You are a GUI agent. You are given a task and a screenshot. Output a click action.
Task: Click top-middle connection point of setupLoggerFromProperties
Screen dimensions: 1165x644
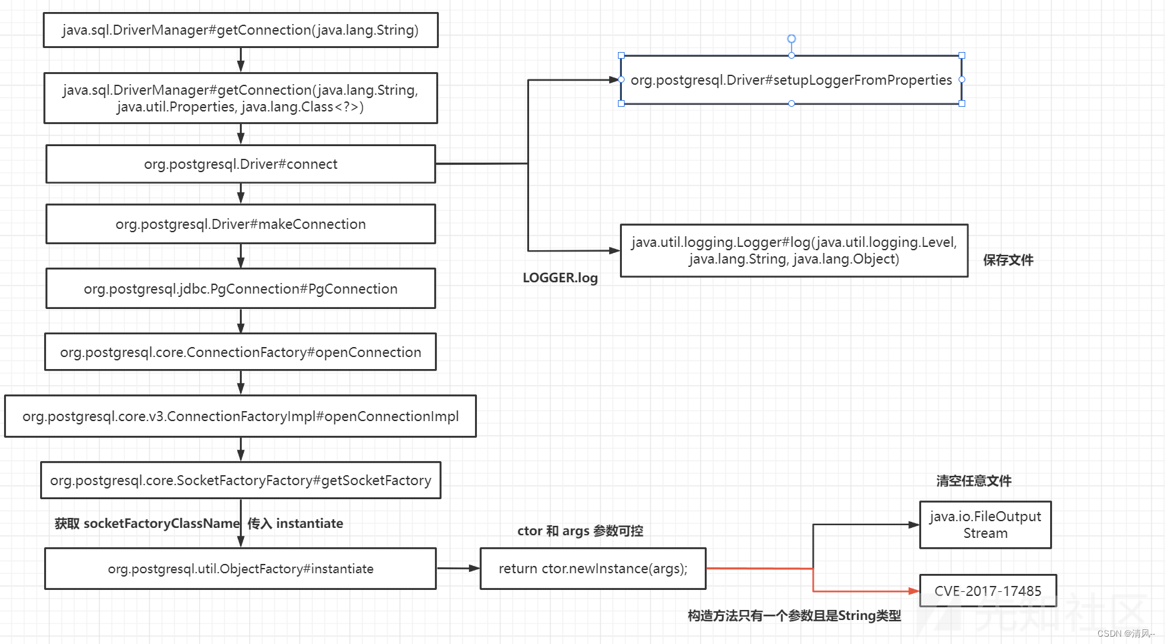(792, 55)
